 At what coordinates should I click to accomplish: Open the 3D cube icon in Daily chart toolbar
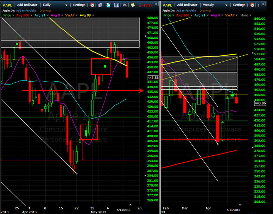point(100,5)
